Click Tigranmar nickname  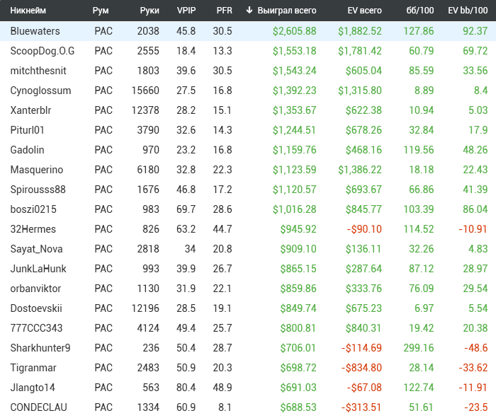(33, 368)
